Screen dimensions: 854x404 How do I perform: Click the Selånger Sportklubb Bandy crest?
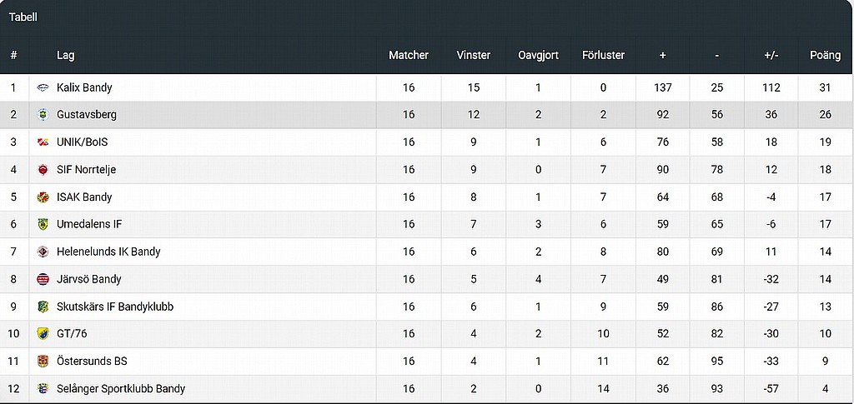[43, 389]
